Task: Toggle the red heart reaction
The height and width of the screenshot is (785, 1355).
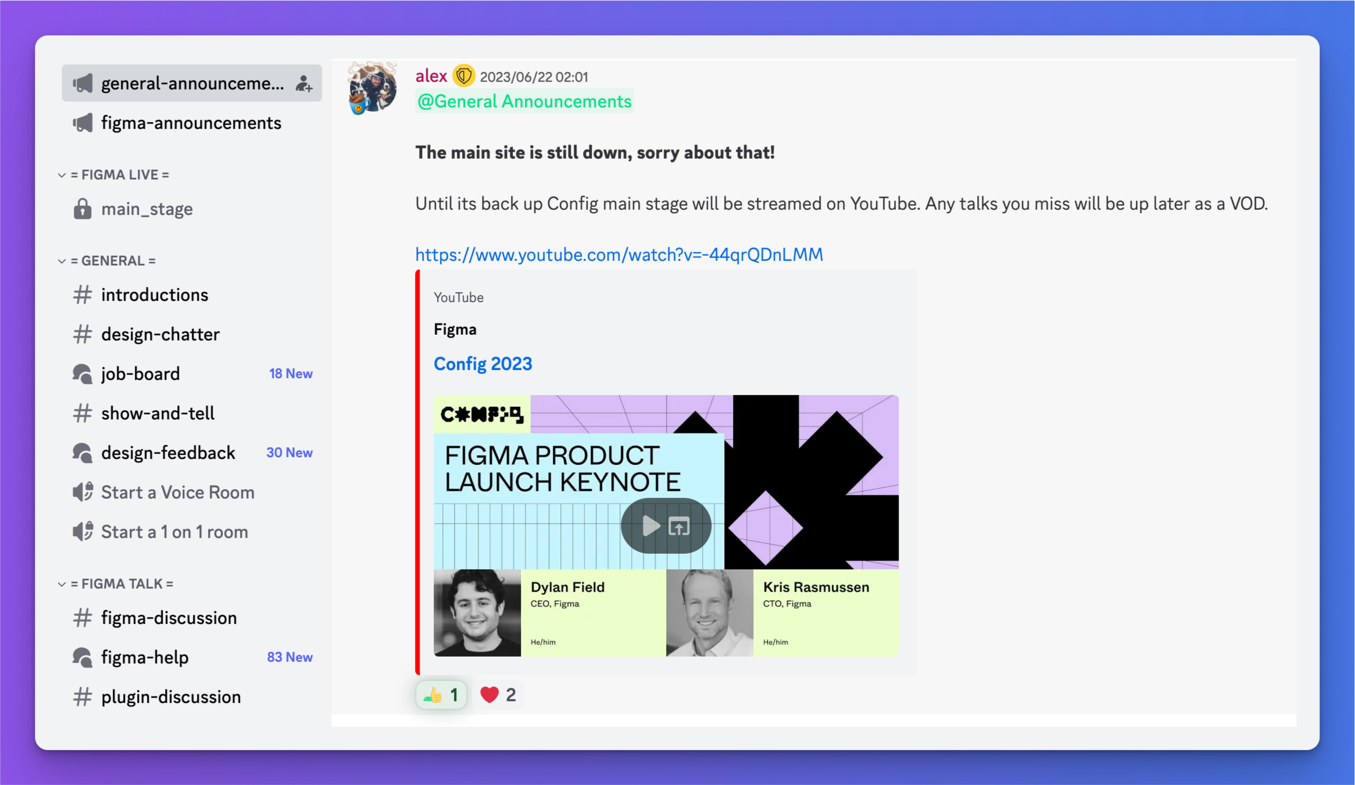Action: (x=498, y=695)
